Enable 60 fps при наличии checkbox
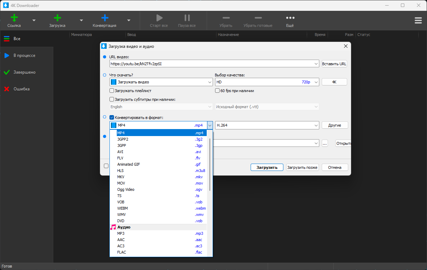 [218, 91]
